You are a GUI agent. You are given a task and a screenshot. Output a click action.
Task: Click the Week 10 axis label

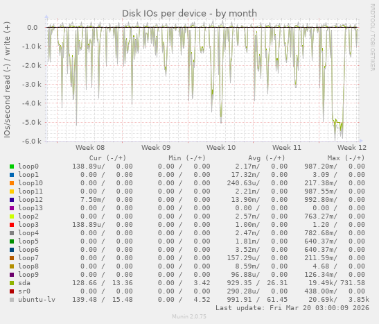pyautogui.click(x=221, y=147)
